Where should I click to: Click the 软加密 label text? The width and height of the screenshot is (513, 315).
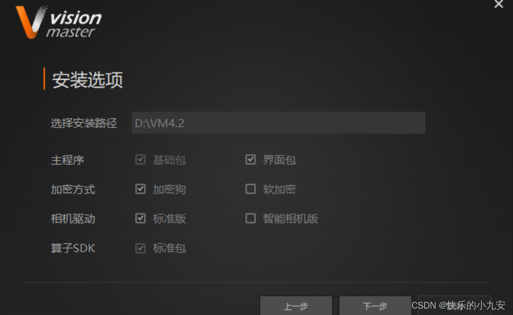pos(280,189)
